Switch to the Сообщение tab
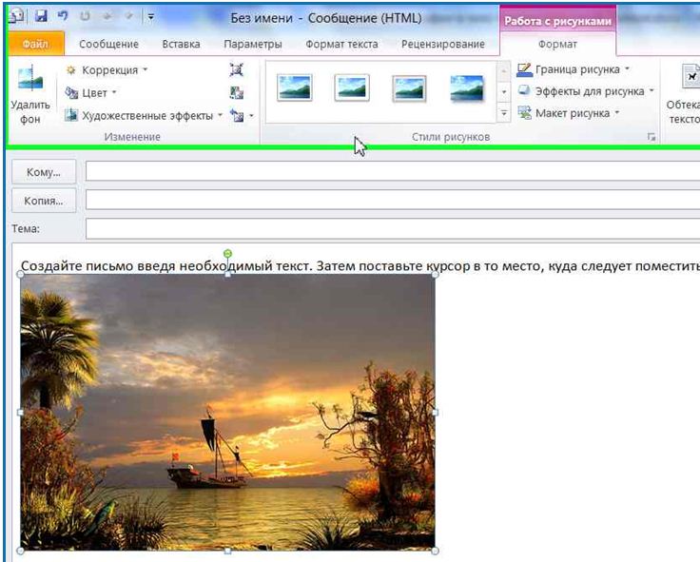 pyautogui.click(x=109, y=44)
